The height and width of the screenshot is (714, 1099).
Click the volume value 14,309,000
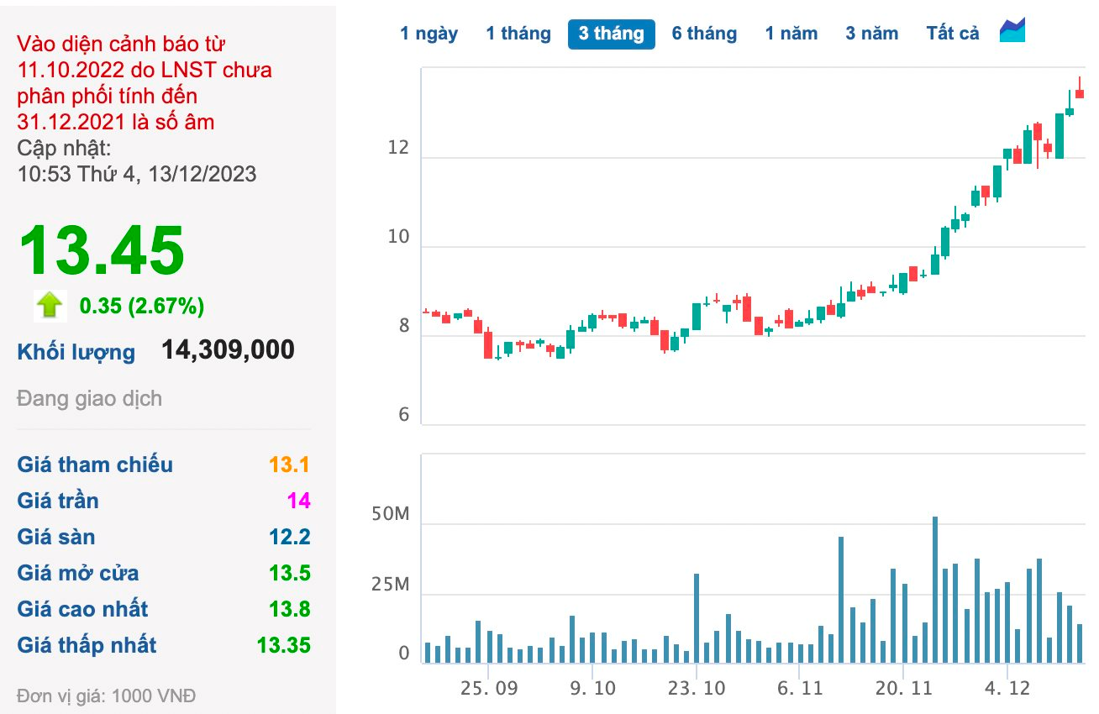pos(228,350)
